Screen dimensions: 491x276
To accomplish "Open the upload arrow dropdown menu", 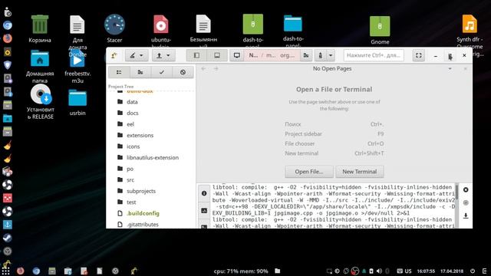I will [x=163, y=55].
